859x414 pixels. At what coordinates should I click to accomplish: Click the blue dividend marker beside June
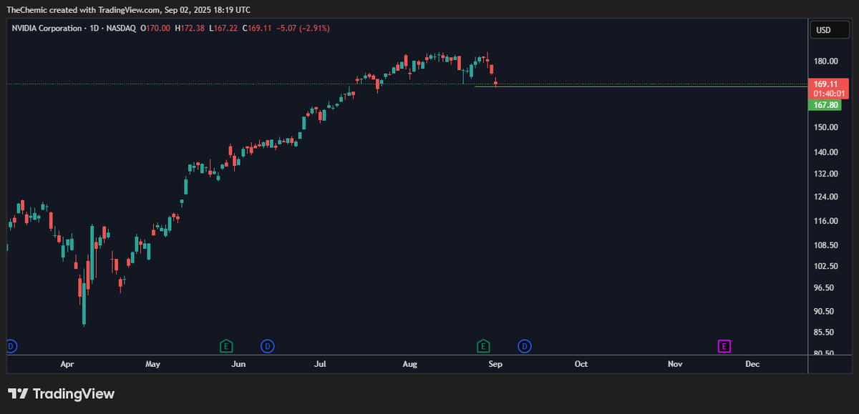268,346
